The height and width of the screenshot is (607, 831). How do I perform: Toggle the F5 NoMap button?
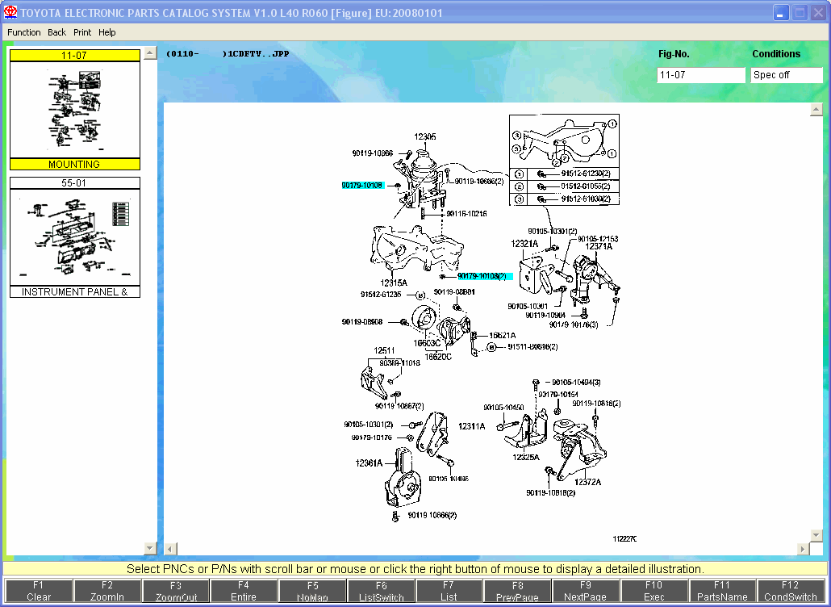[x=312, y=591]
